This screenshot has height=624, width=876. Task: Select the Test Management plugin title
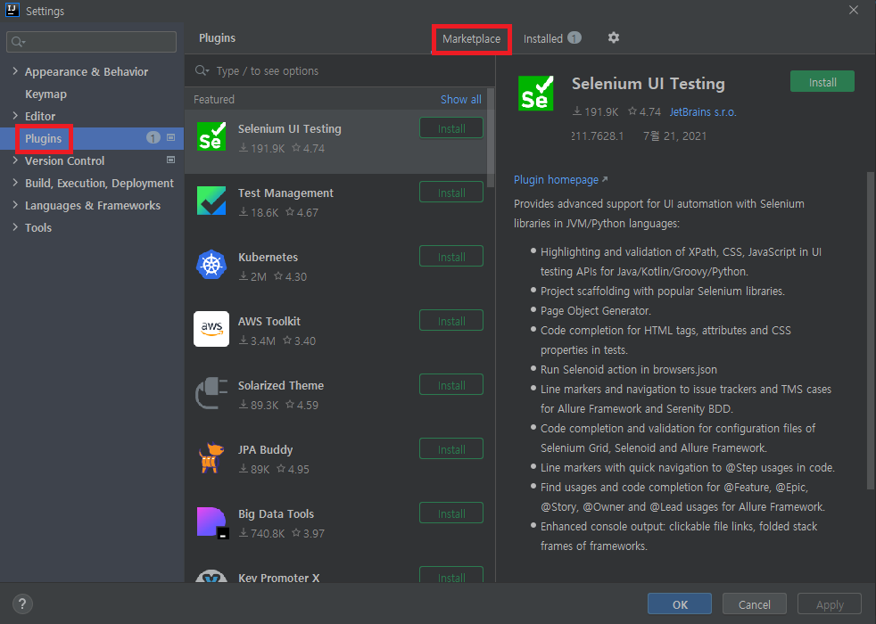pos(285,193)
